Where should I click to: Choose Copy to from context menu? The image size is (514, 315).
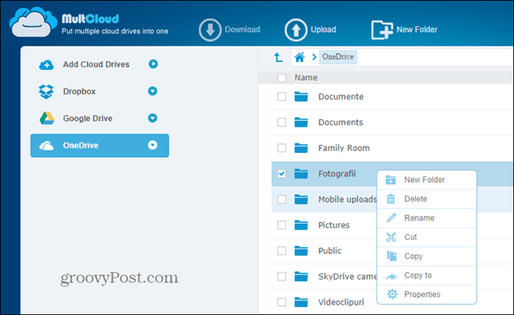click(426, 276)
